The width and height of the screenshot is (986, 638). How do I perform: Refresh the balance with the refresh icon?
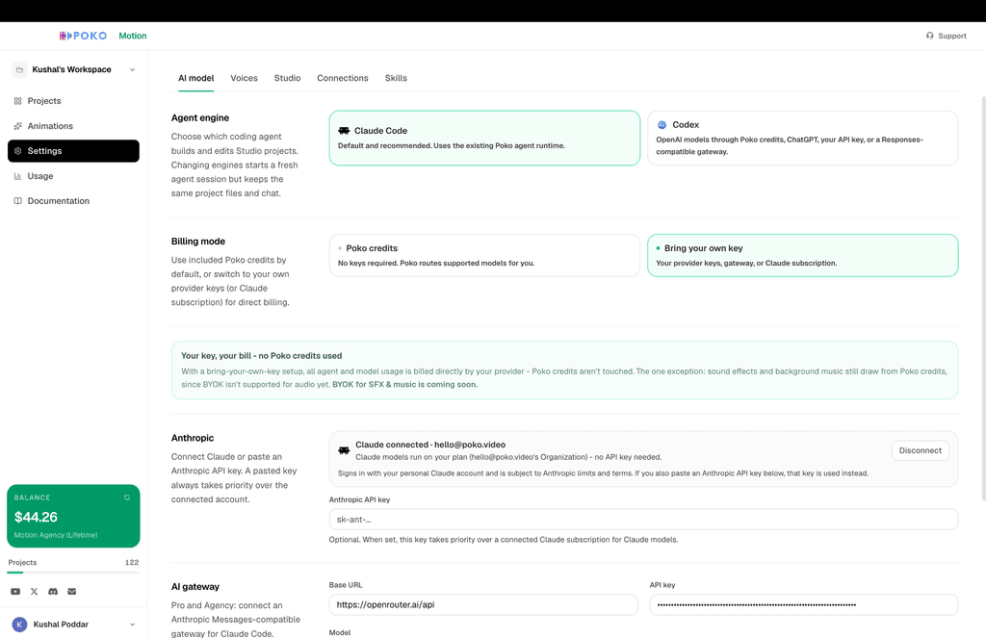tap(127, 498)
